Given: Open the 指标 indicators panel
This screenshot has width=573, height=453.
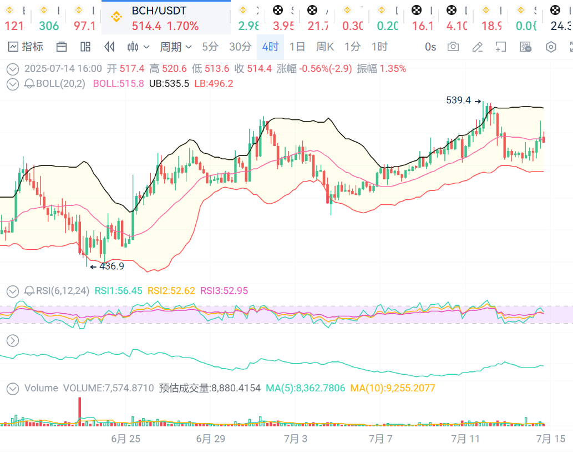Looking at the screenshot, I should tap(26, 47).
